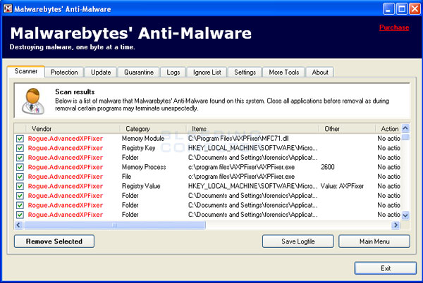423x283 pixels.
Task: Open the Logs tab
Action: 173,73
